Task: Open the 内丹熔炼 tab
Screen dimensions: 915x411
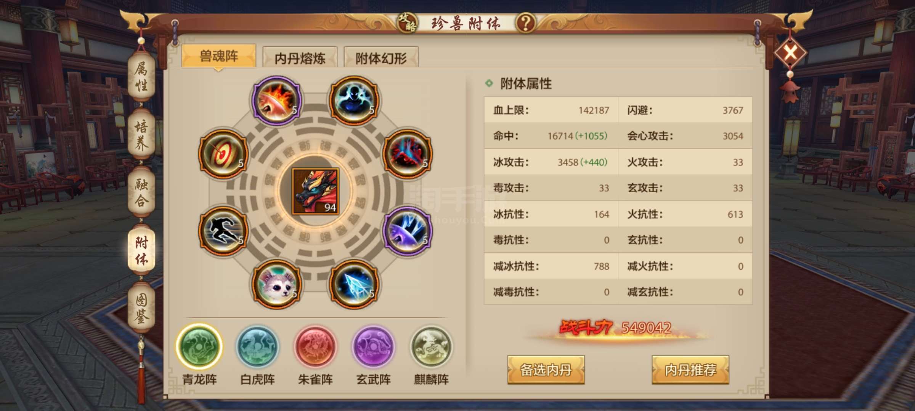Action: [300, 58]
